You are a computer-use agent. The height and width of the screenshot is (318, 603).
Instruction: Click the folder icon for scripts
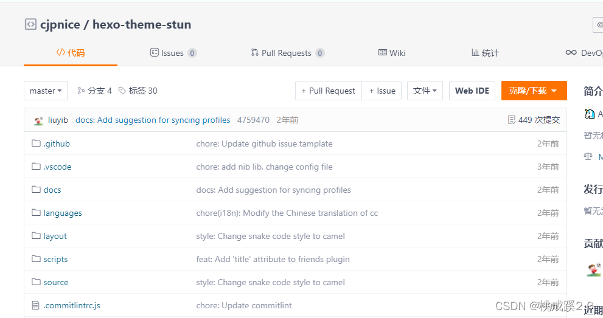(36, 258)
